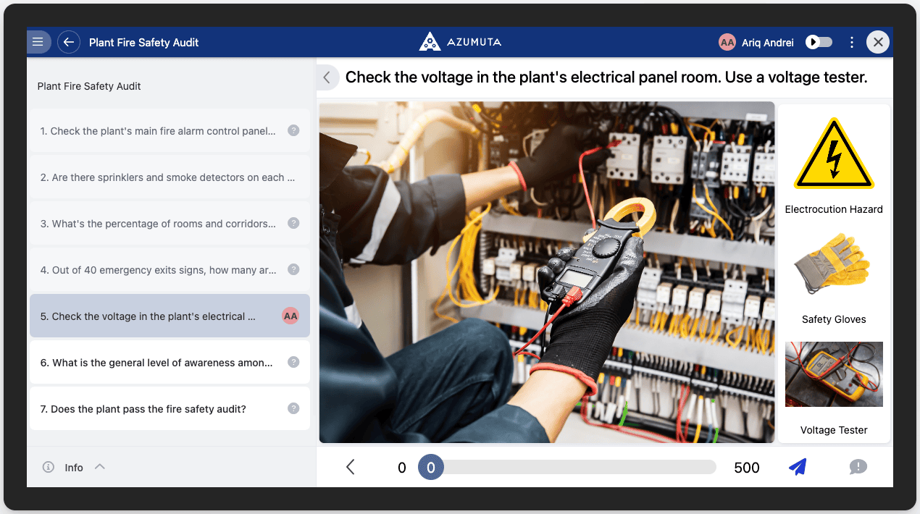Click the previous chevron in the bottom bar
Image resolution: width=920 pixels, height=514 pixels.
coord(350,467)
